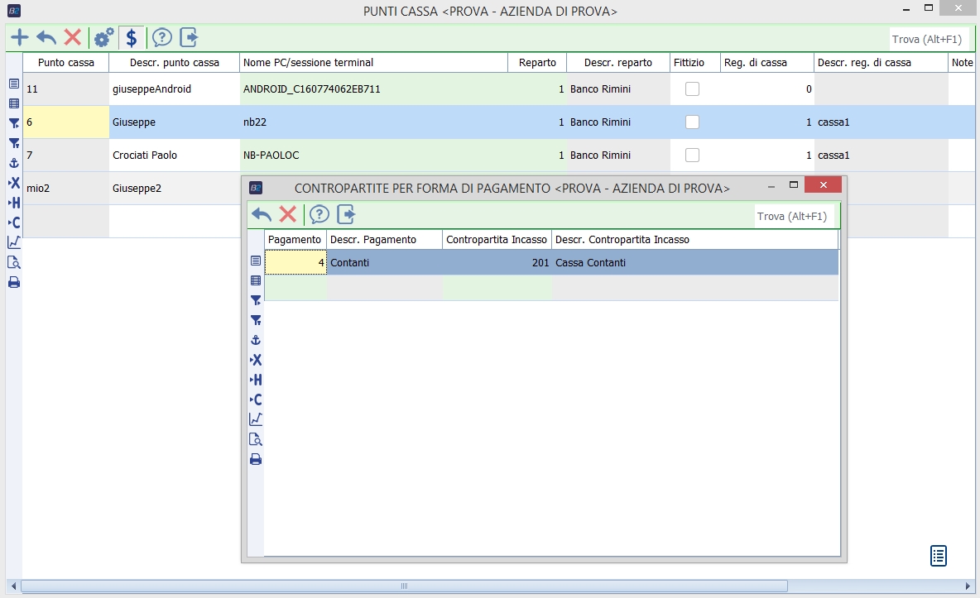Click the lined-page view icon in Punti Cassa sidebar
The image size is (980, 598).
[14, 84]
